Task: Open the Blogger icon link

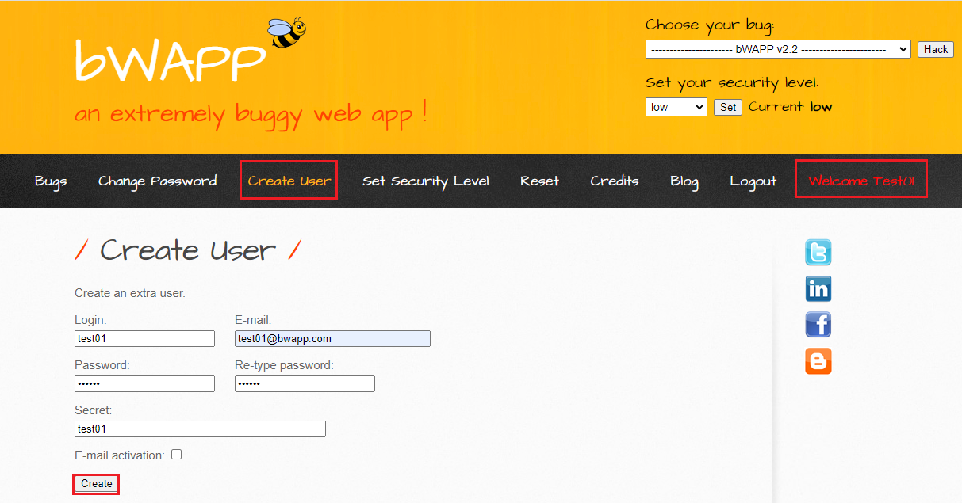Action: point(818,361)
